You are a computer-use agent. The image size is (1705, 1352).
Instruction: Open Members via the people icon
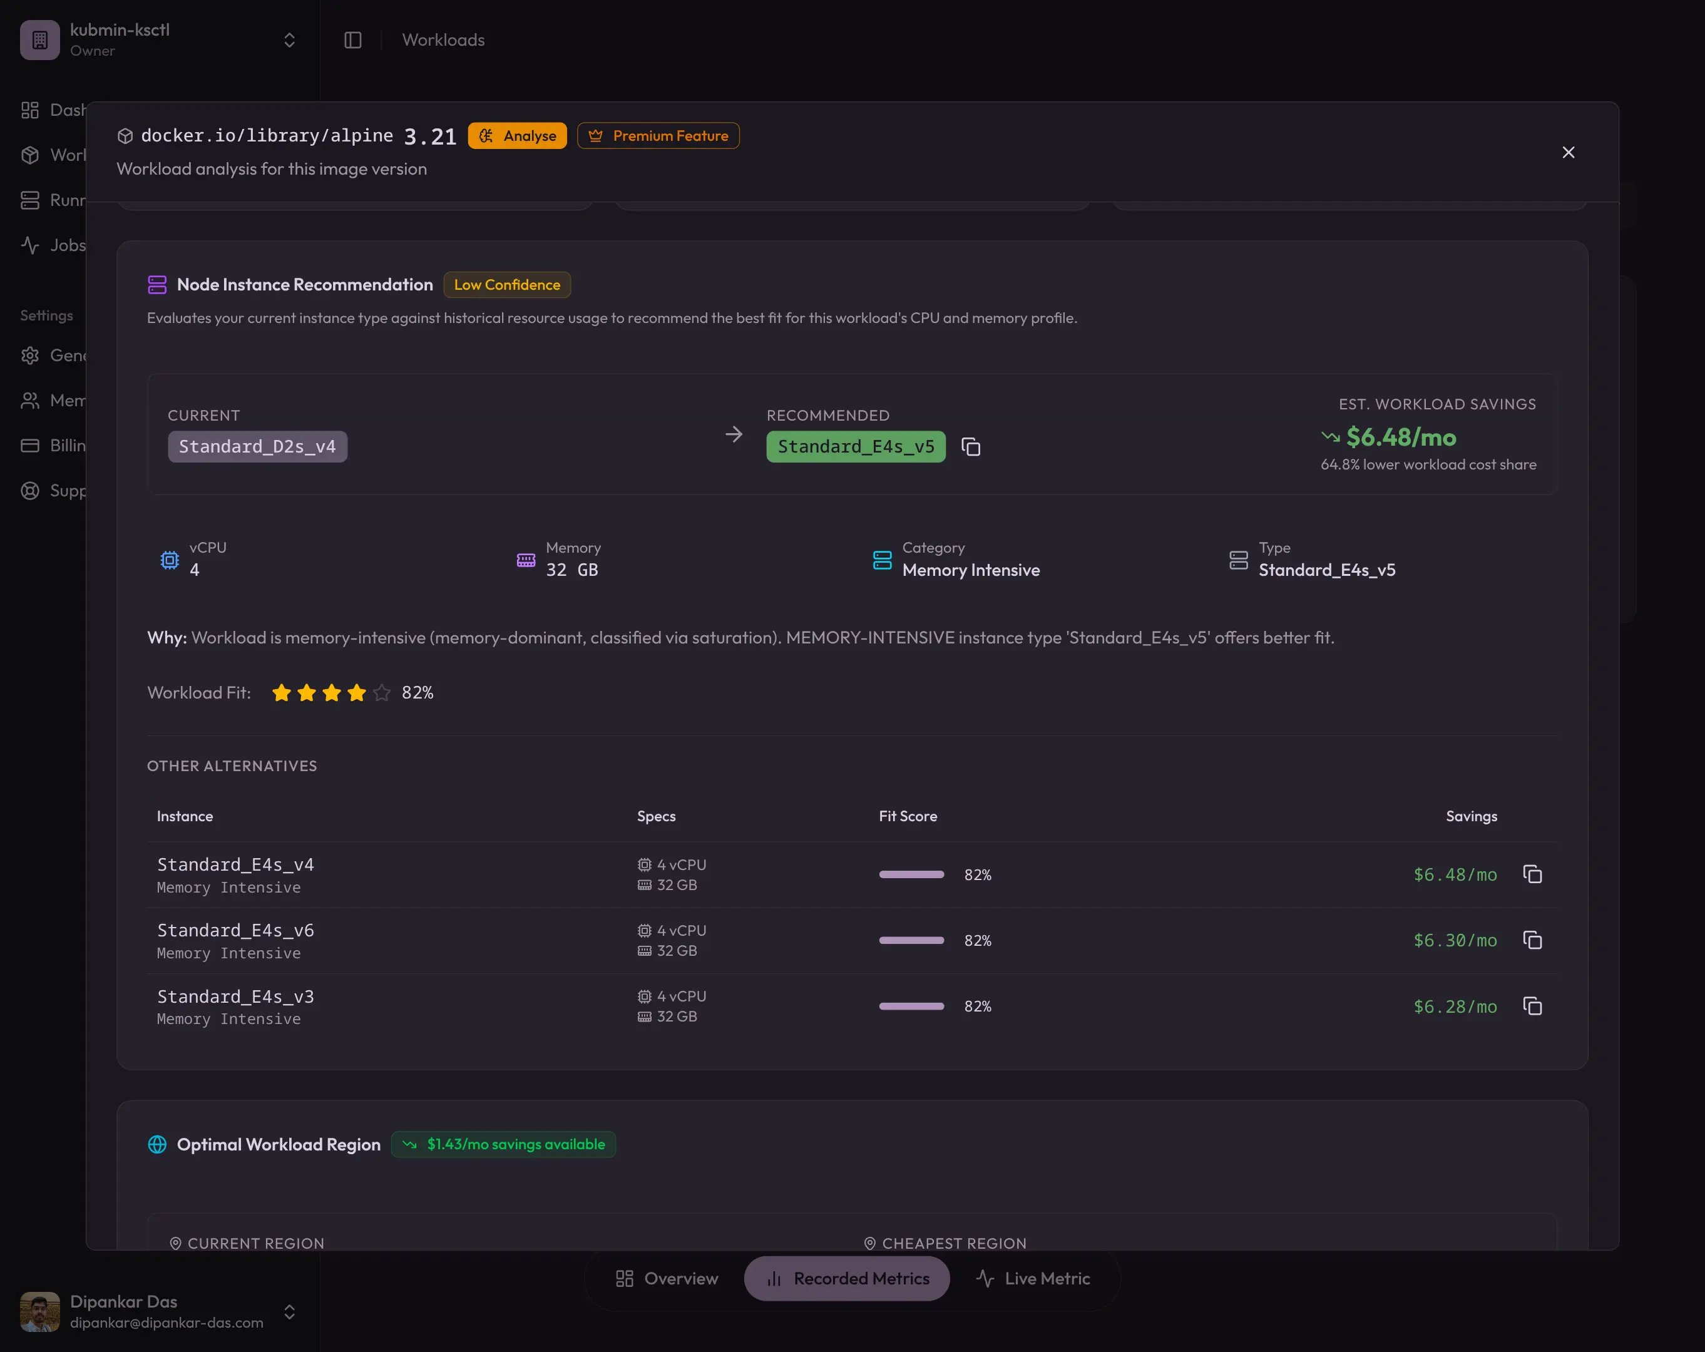31,401
